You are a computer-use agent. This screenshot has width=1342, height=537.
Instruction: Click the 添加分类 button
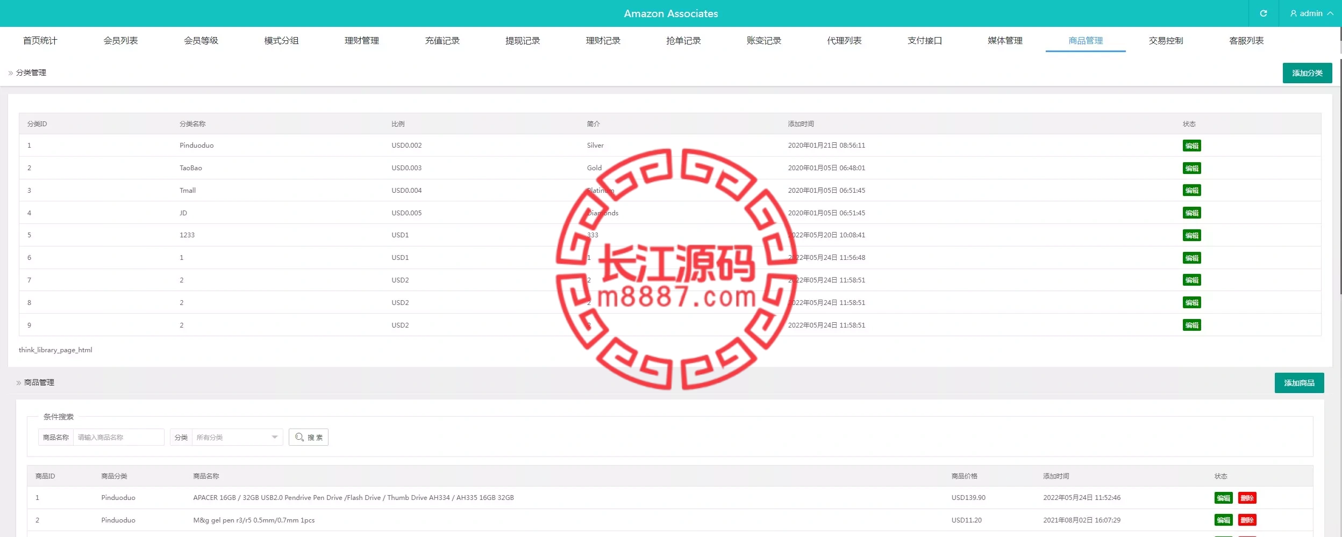tap(1307, 73)
